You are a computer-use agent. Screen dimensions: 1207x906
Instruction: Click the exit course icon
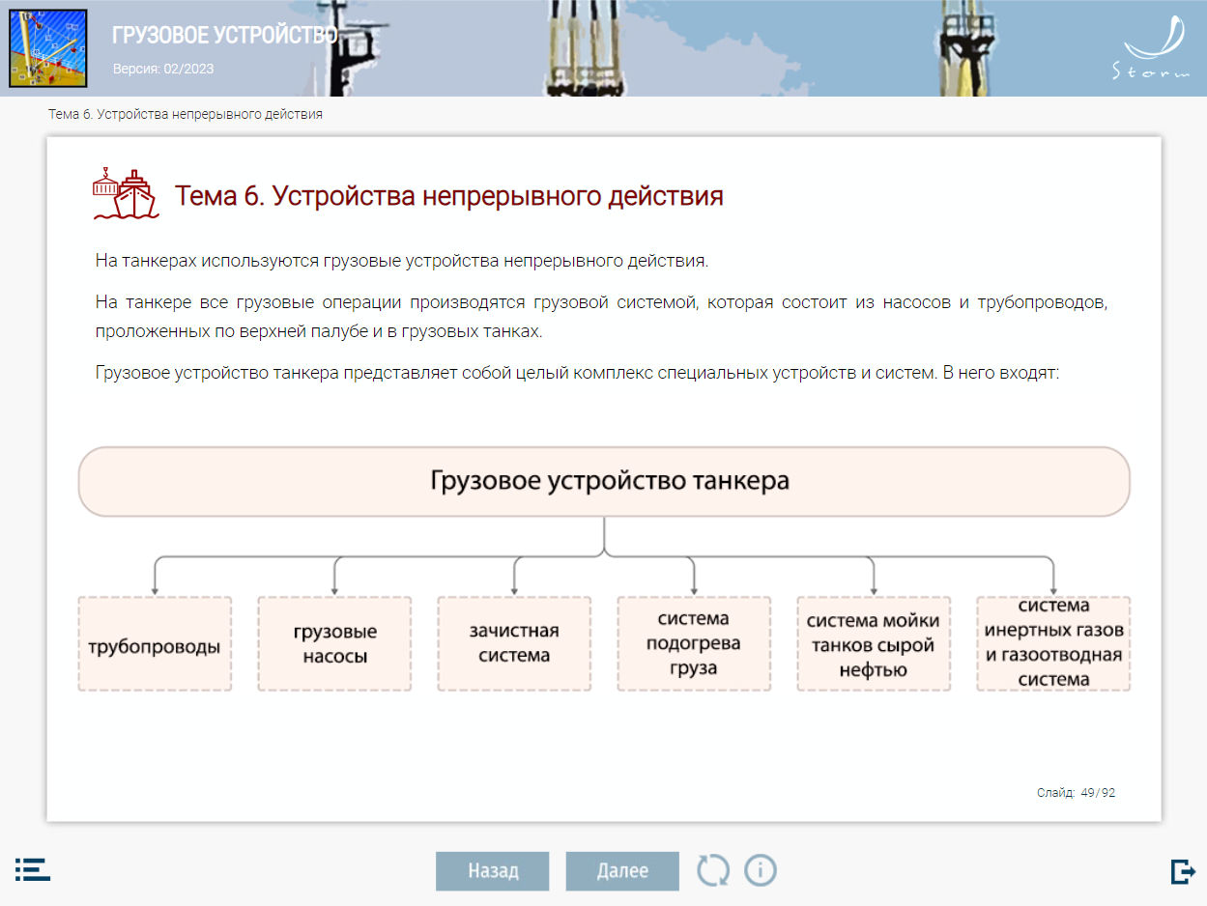1183,870
